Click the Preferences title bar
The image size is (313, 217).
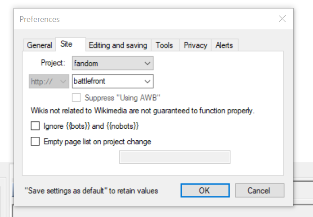[135, 19]
